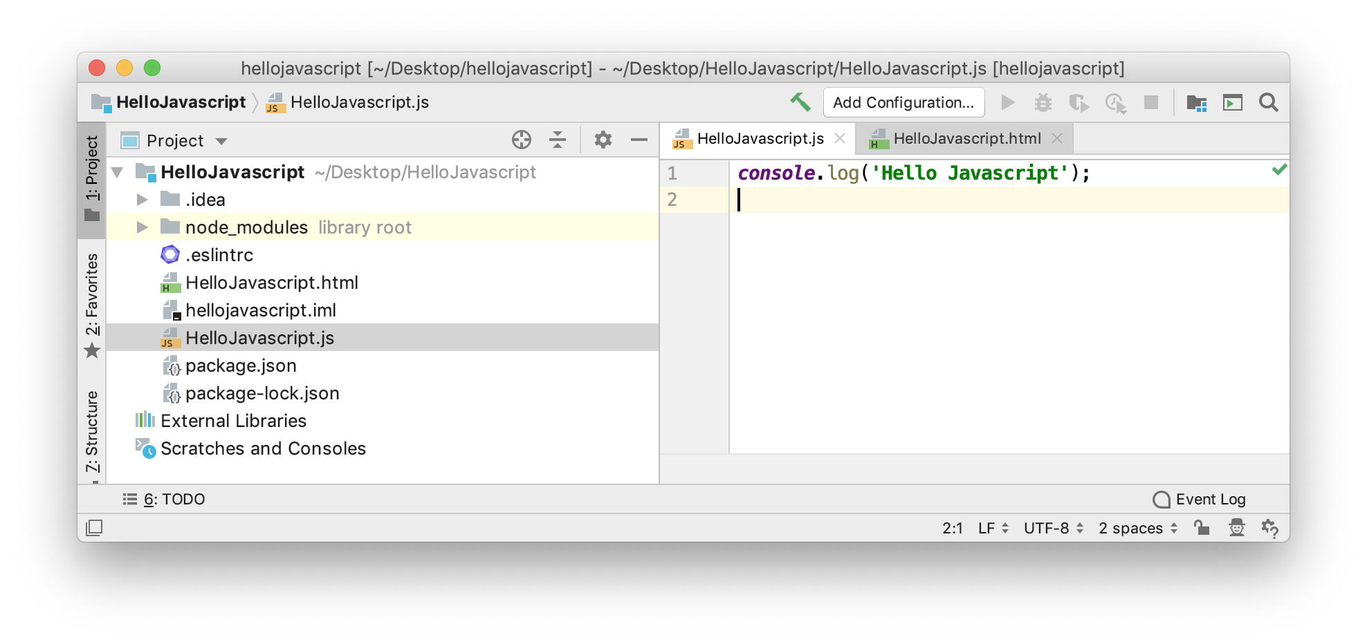The width and height of the screenshot is (1367, 644).
Task: Open the Event Log
Action: click(1200, 499)
